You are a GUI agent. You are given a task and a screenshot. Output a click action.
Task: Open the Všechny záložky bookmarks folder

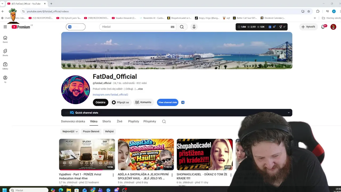pos(331,18)
